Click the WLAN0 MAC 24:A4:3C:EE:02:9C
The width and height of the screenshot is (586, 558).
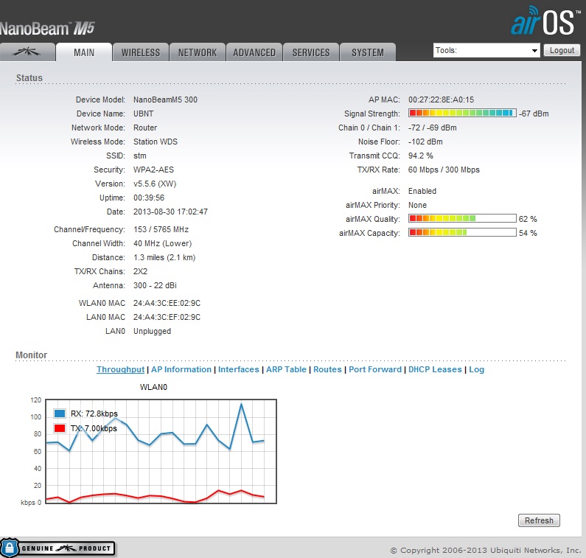tap(167, 303)
